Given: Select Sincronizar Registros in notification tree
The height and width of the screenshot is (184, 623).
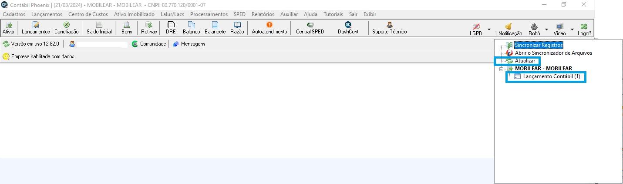Looking at the screenshot, I should point(539,45).
